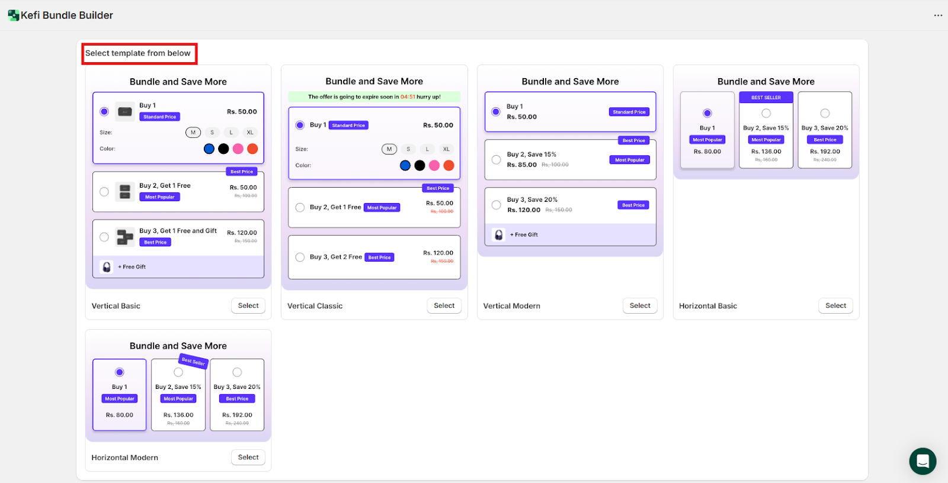The image size is (948, 483).
Task: Select Buy 2, Get 1 Free radio in Vertical Basic
Action: (x=104, y=192)
